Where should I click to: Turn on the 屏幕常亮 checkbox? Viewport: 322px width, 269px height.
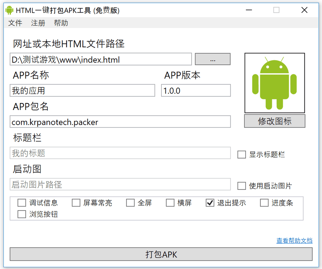point(76,203)
